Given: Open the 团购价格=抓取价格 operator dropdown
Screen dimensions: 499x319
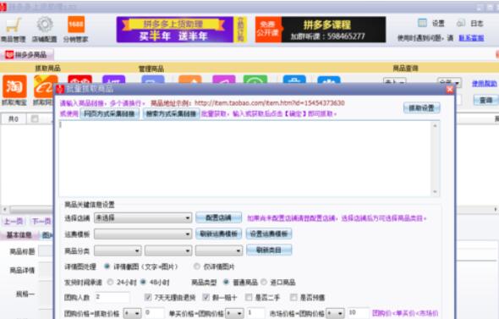Looking at the screenshot, I should [132, 314].
